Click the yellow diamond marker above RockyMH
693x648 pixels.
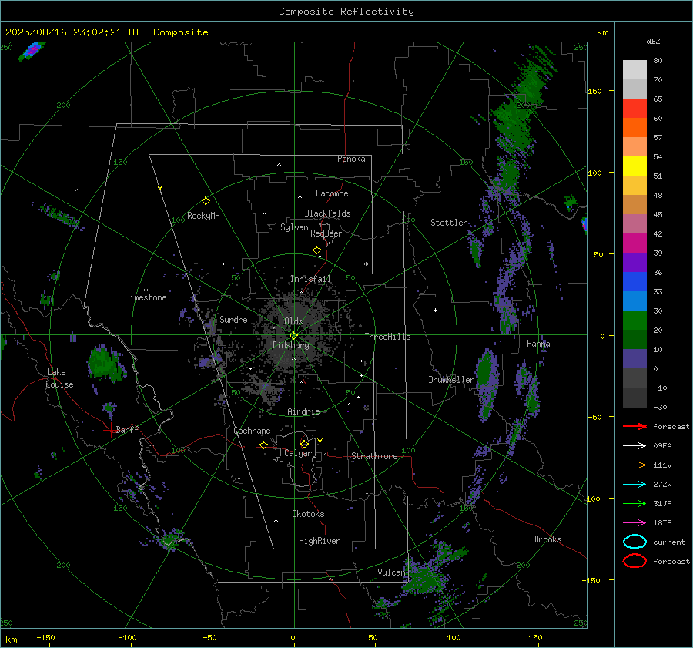coord(206,201)
